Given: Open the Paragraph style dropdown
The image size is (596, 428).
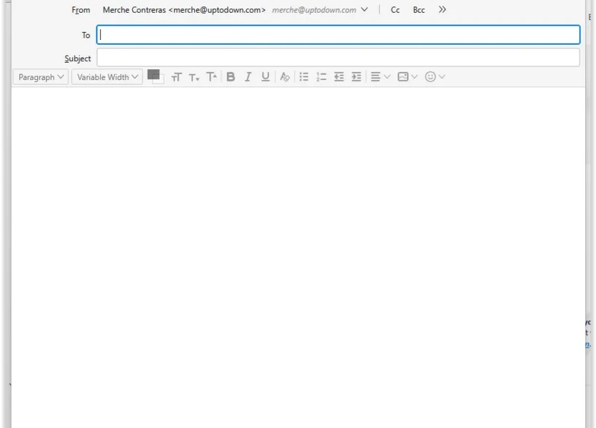Looking at the screenshot, I should (41, 77).
